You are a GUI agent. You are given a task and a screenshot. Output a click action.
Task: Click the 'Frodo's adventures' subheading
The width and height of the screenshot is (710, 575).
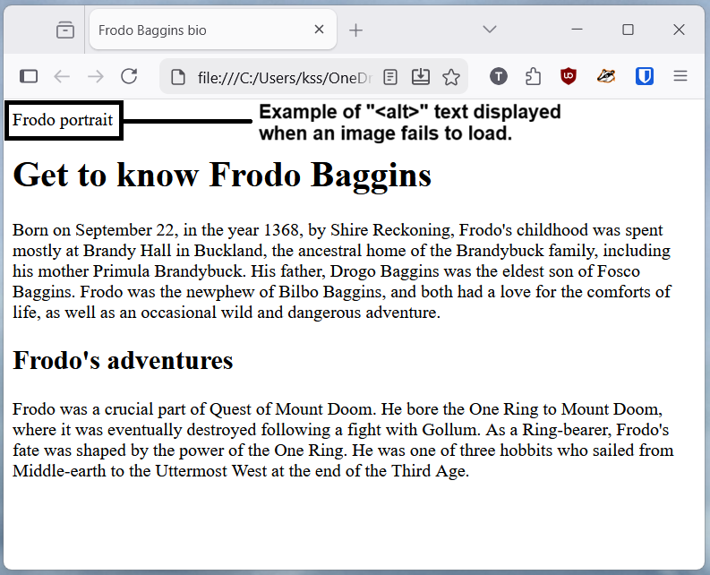point(123,360)
